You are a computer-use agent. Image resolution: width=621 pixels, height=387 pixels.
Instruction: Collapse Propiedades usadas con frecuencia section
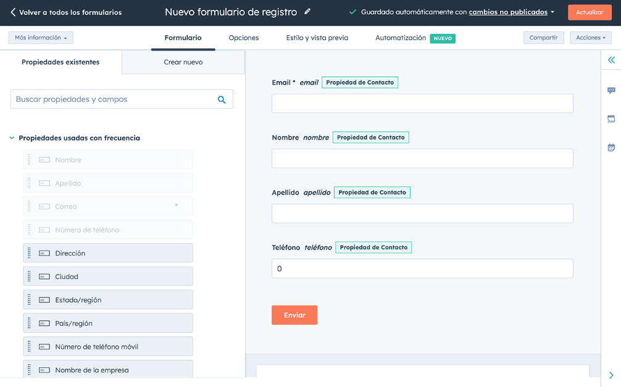[x=12, y=138]
